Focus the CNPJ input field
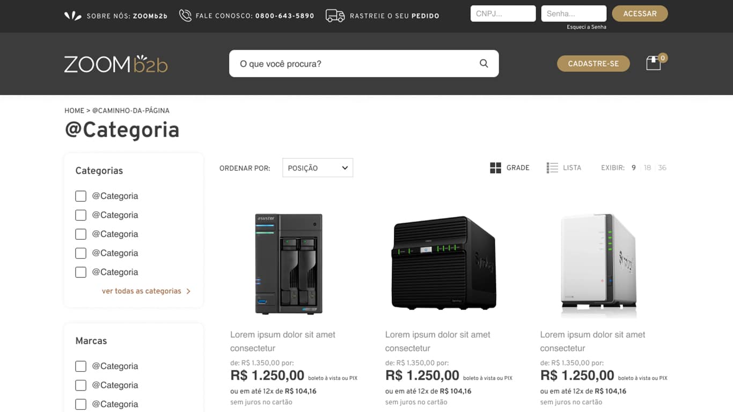Screen dimensions: 733x412 click(x=503, y=13)
